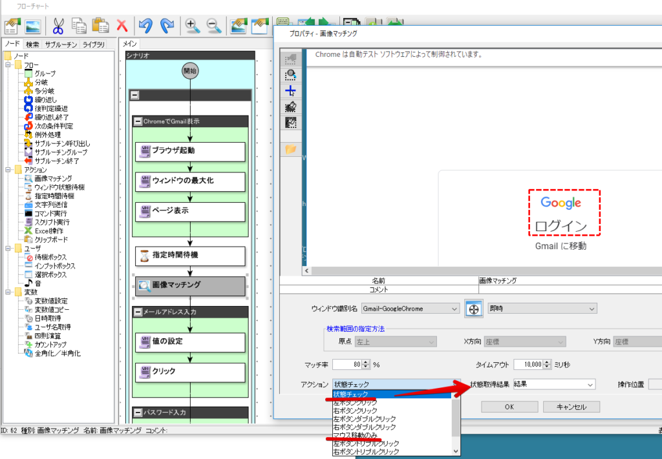Image resolution: width=662 pixels, height=459 pixels.
Task: Select the 分岐 branch node
Action: (x=41, y=82)
